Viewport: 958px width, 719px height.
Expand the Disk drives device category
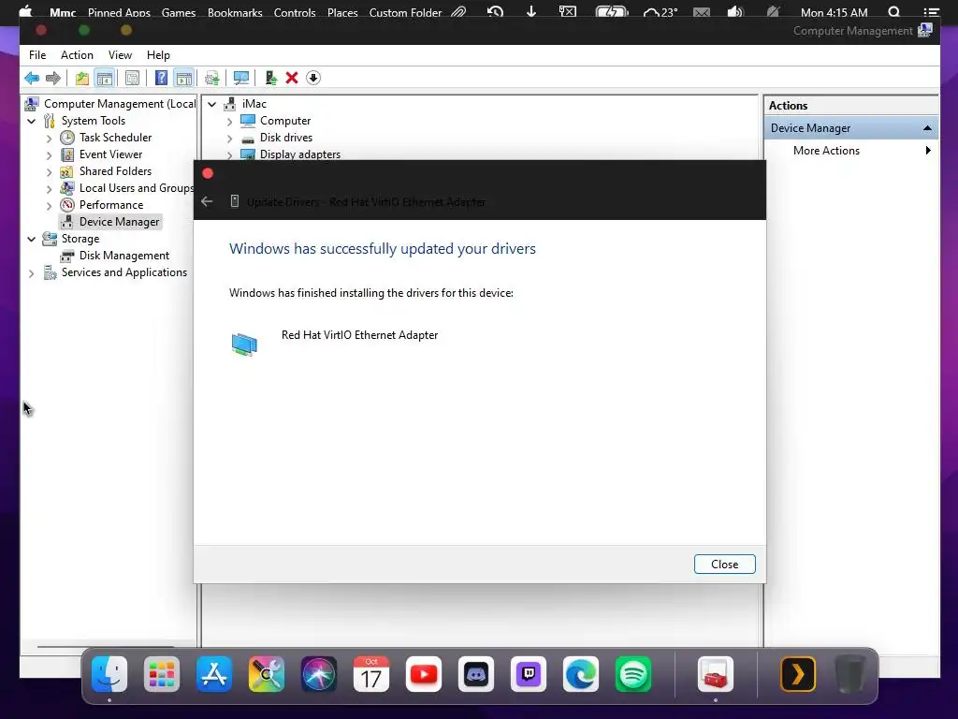pyautogui.click(x=230, y=139)
